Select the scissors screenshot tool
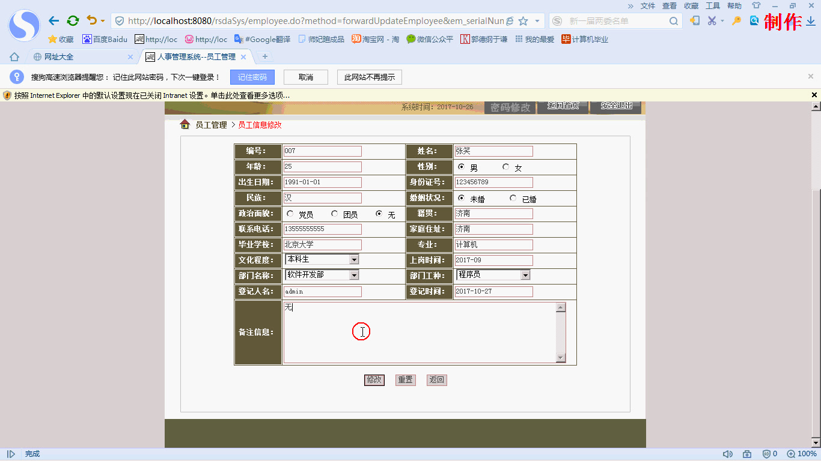Screen dimensions: 821x461 [x=712, y=20]
